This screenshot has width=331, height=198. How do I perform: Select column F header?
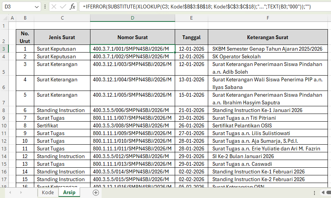coord(267,18)
